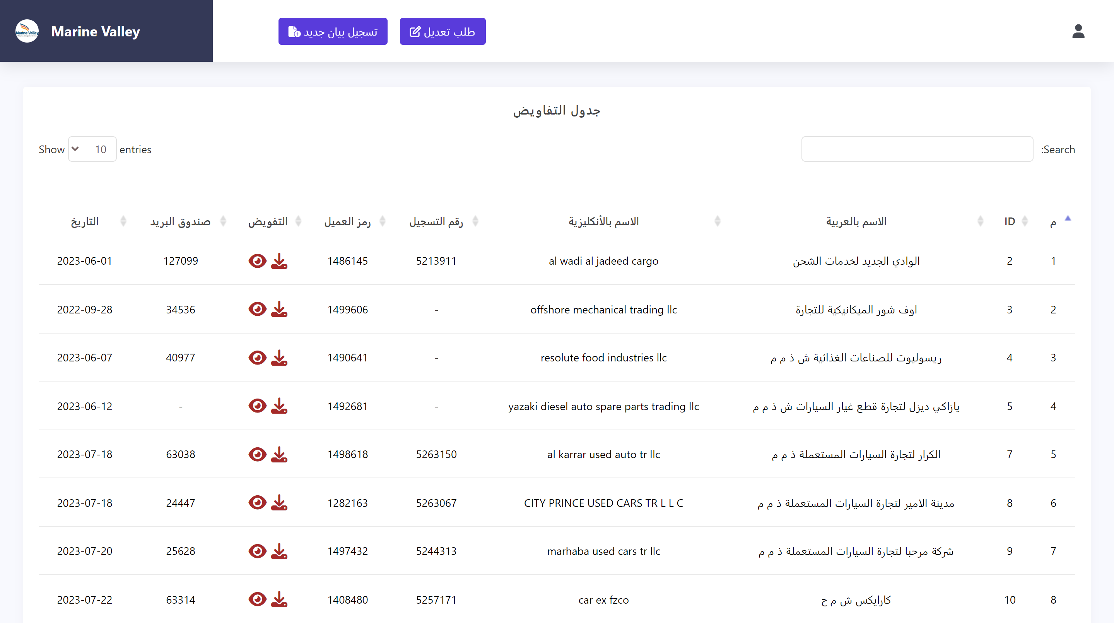Download the authorization for CITY PRINCE USED CARS
This screenshot has width=1114, height=623.
tap(279, 503)
